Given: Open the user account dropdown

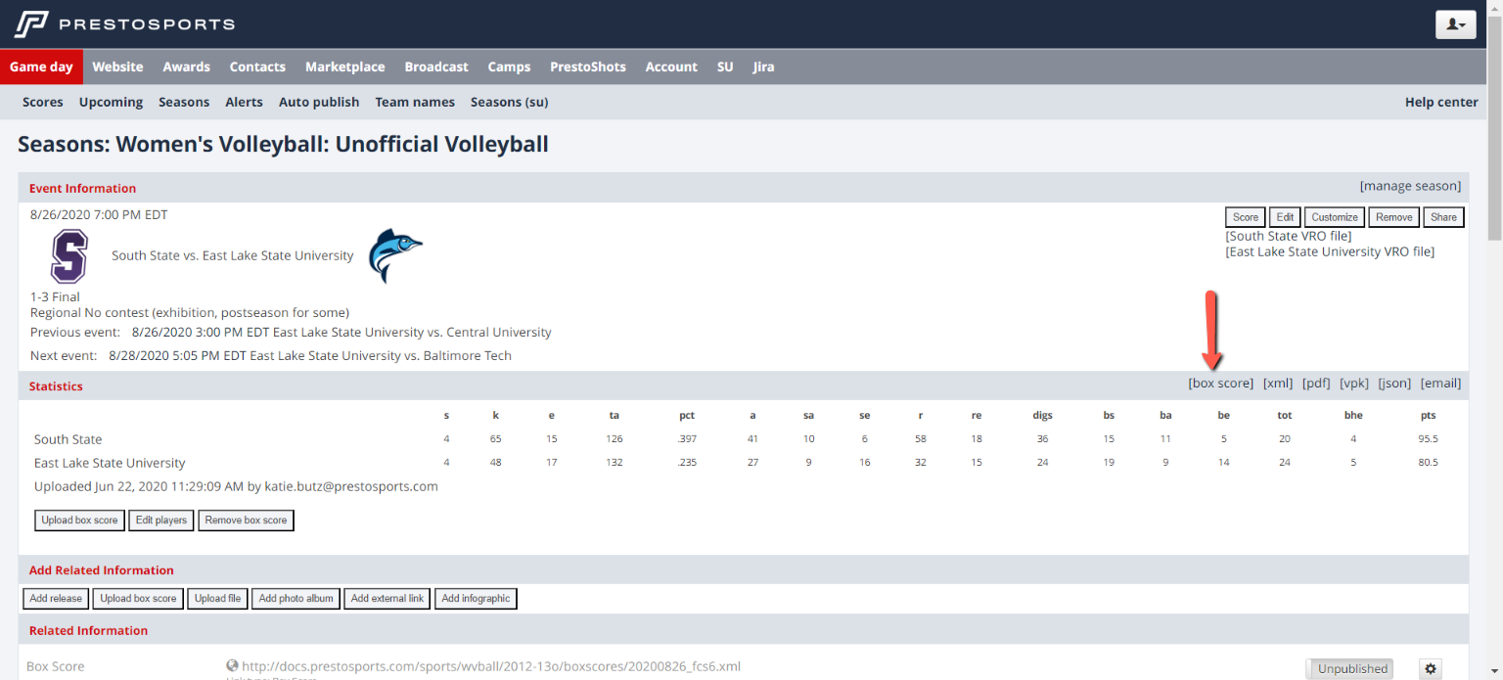Looking at the screenshot, I should click(x=1455, y=24).
